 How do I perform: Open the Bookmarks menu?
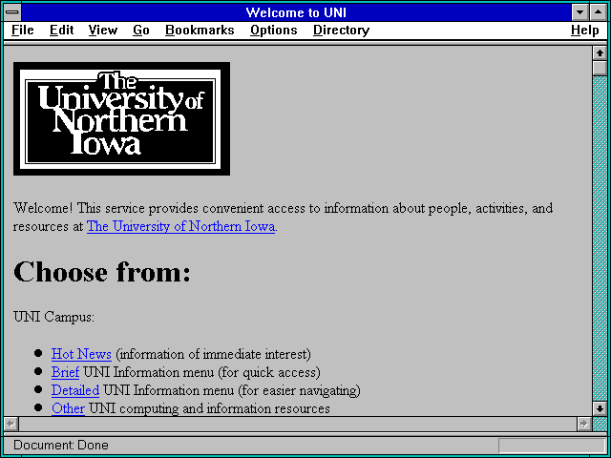pos(200,31)
